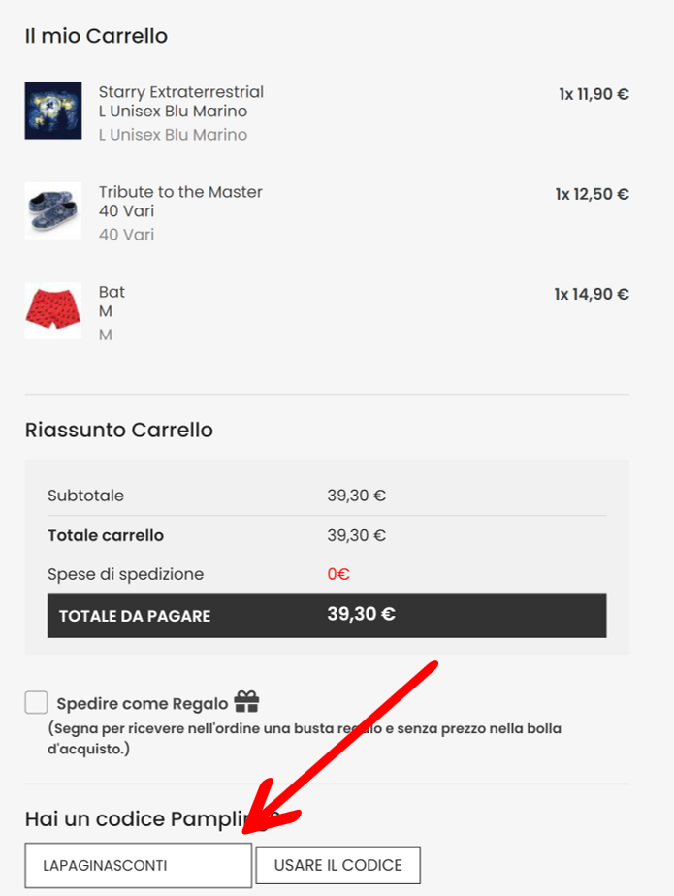
Task: Open the Starry Extraterrestrial product name
Action: tap(180, 92)
